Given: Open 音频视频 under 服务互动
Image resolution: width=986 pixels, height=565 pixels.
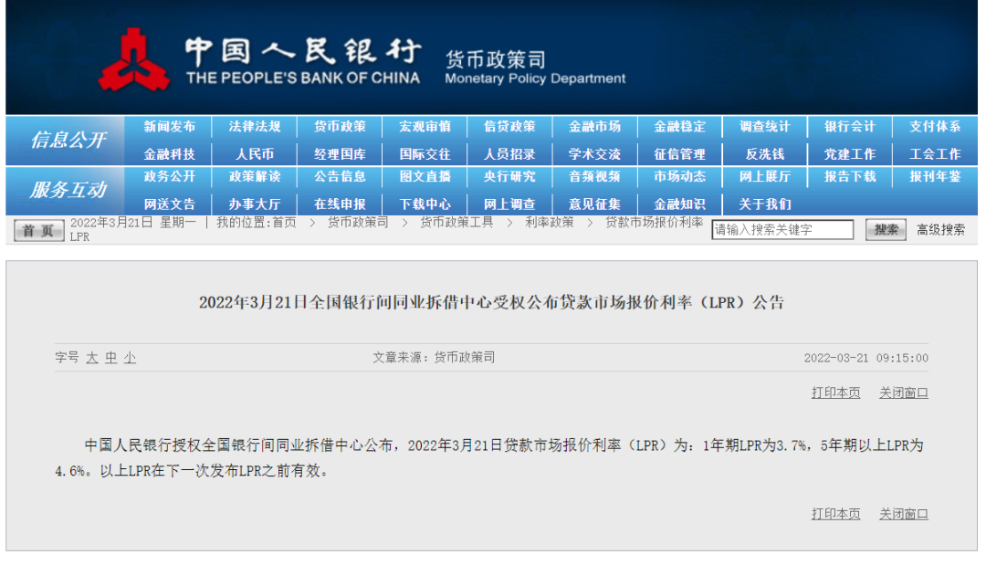Looking at the screenshot, I should (x=594, y=176).
